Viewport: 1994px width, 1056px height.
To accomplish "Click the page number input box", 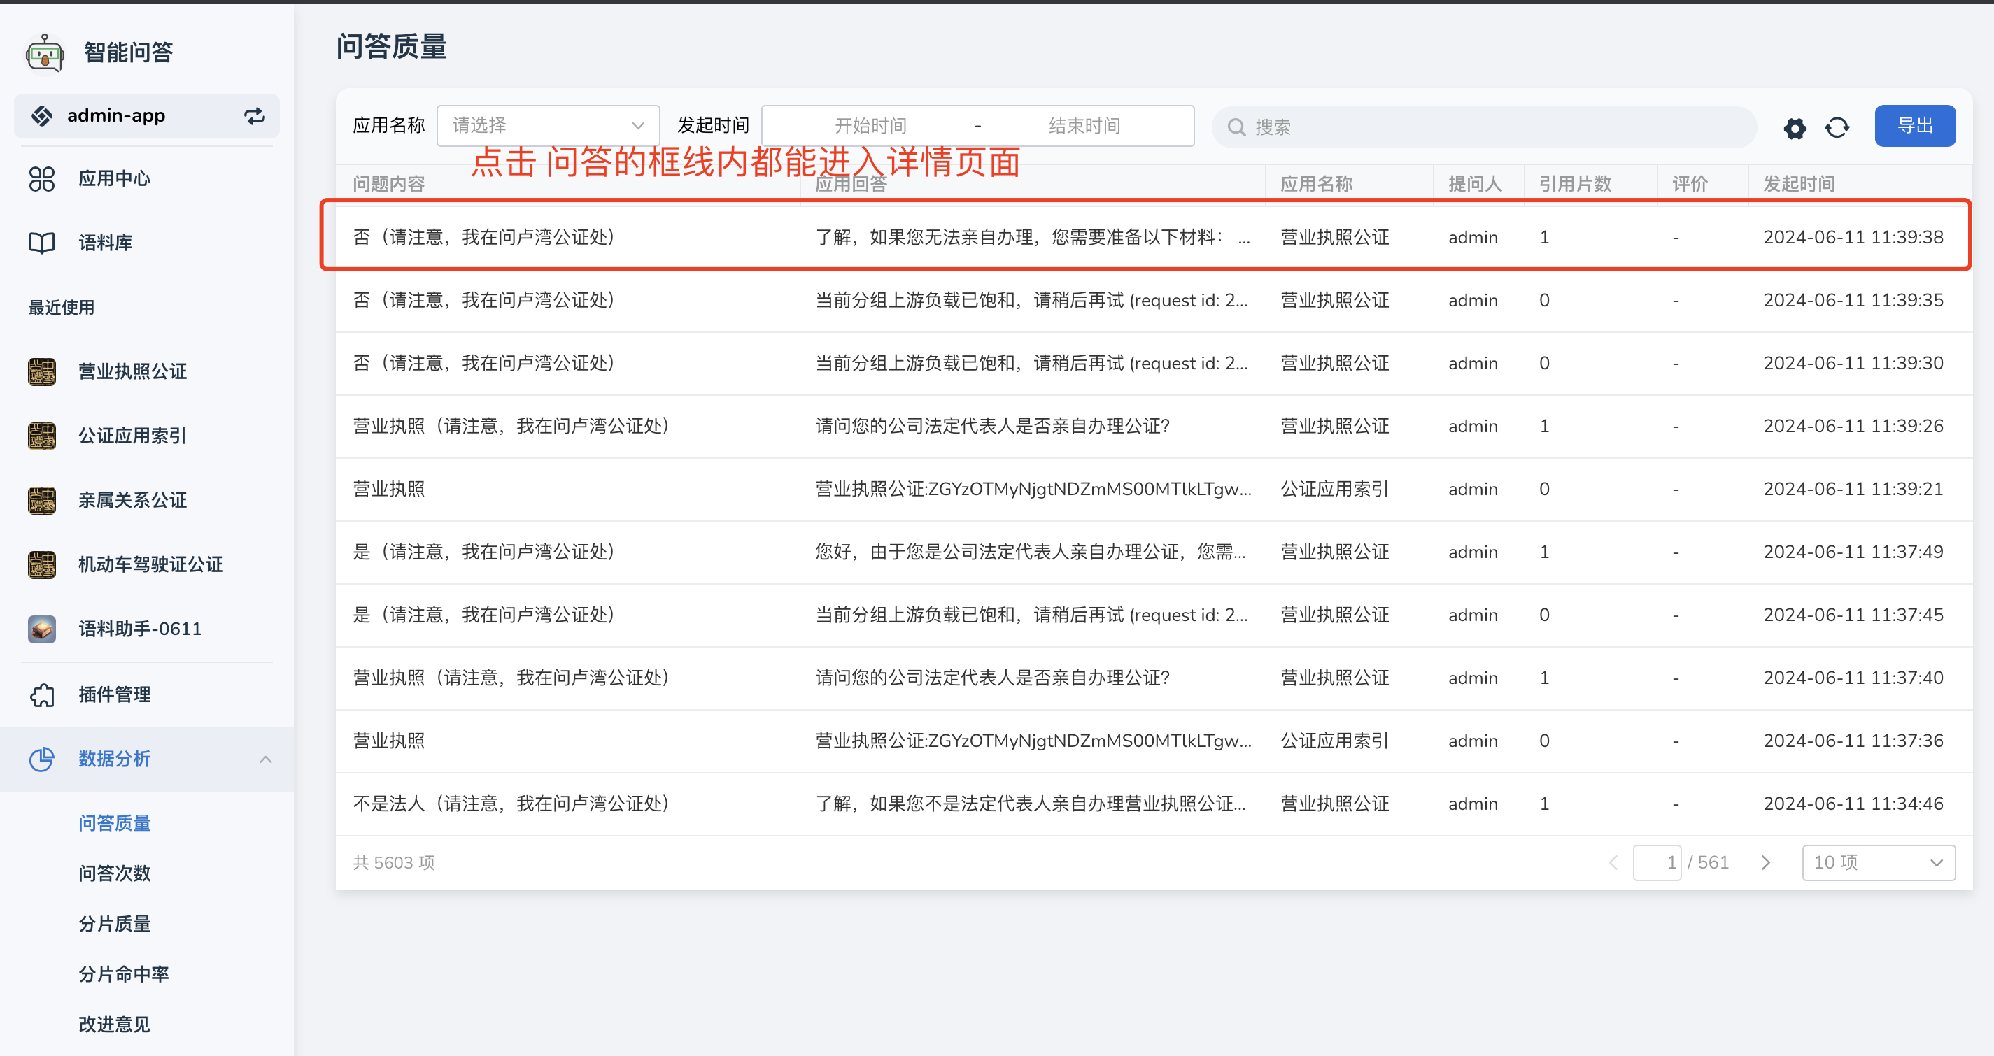I will pyautogui.click(x=1657, y=862).
